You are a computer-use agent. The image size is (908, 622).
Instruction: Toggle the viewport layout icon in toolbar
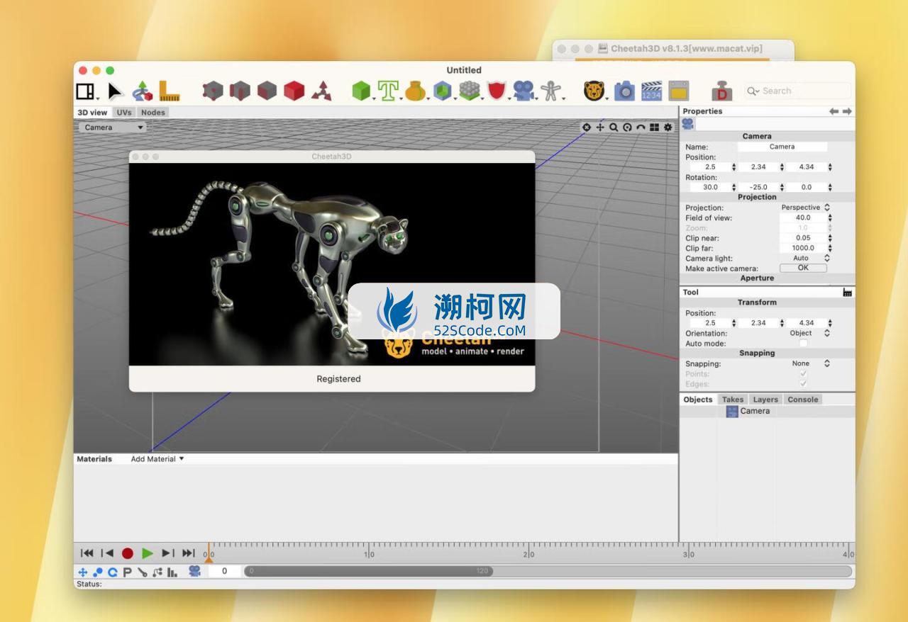pos(85,91)
